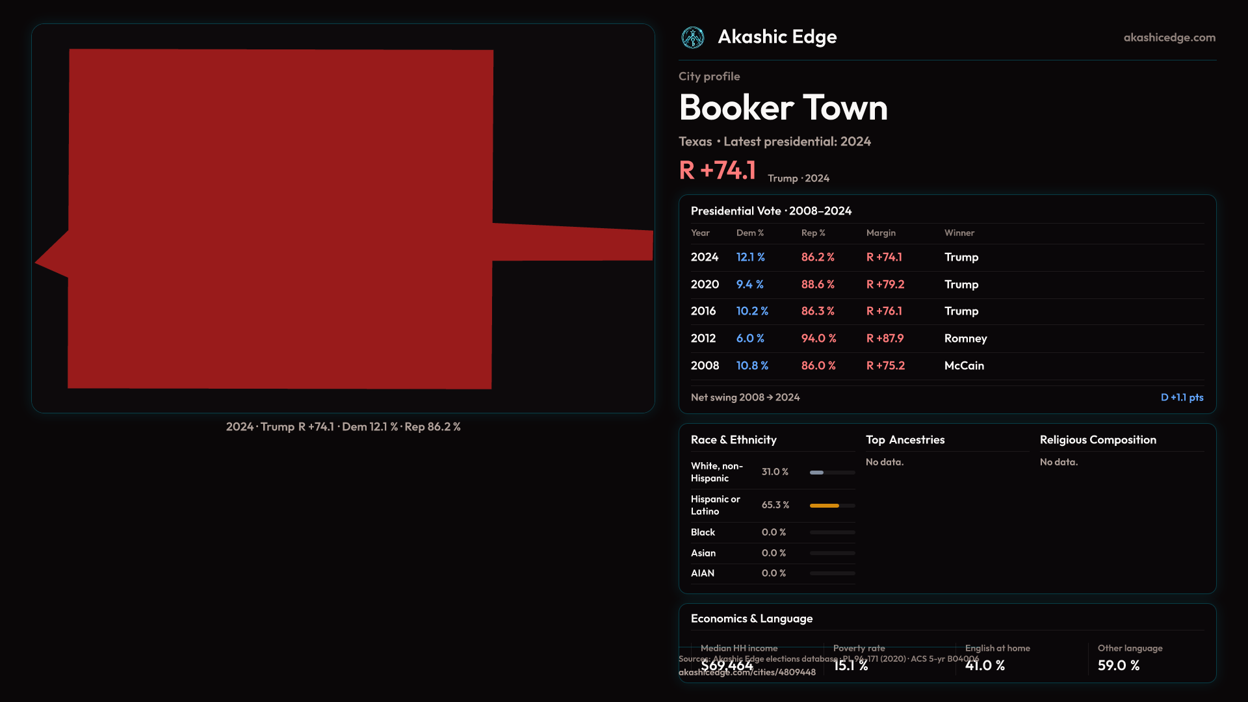
Task: Open the akashicedge.com link at top right
Action: click(x=1169, y=38)
